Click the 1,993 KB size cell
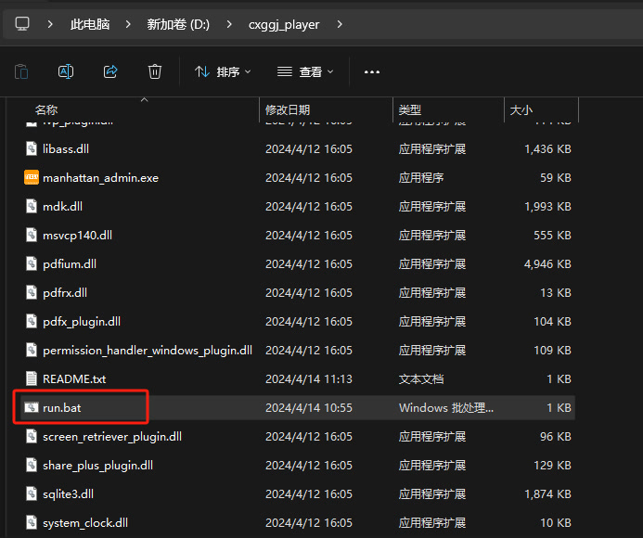Image resolution: width=643 pixels, height=538 pixels. click(x=547, y=206)
